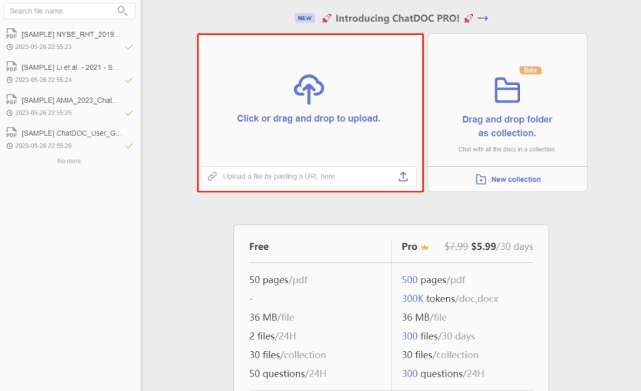Focus the Search file name field
The image size is (641, 391).
click(69, 11)
